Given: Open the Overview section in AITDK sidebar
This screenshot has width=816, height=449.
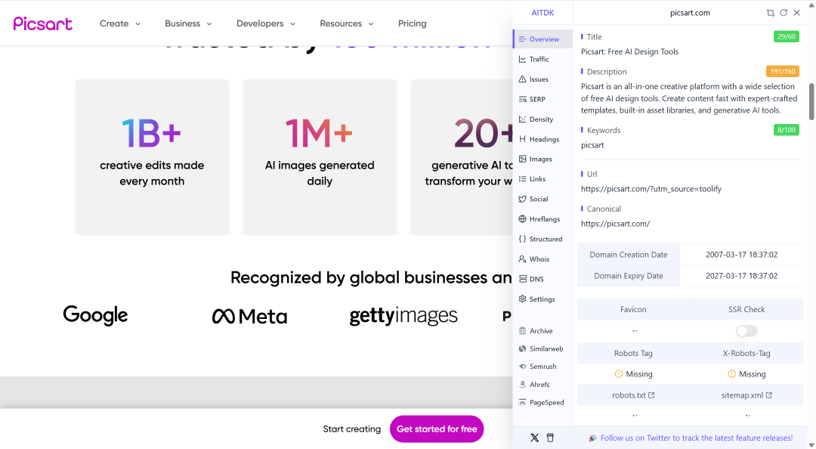Looking at the screenshot, I should 542,39.
